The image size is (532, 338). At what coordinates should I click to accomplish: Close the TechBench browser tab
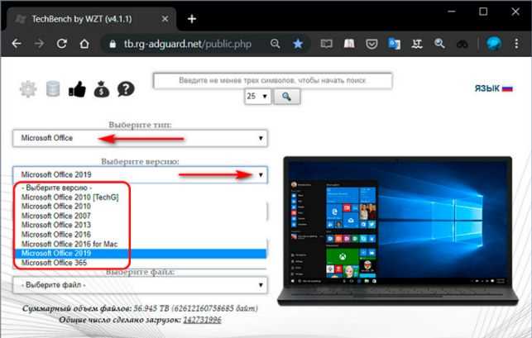165,19
